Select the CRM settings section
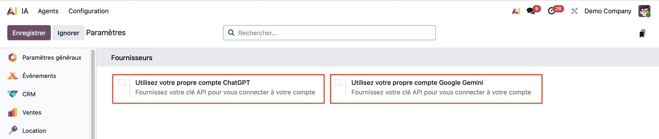Screen dimensions: 659x139 (x=29, y=94)
